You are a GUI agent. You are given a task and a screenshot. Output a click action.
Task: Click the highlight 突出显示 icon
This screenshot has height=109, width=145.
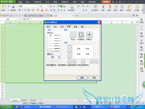point(95,7)
